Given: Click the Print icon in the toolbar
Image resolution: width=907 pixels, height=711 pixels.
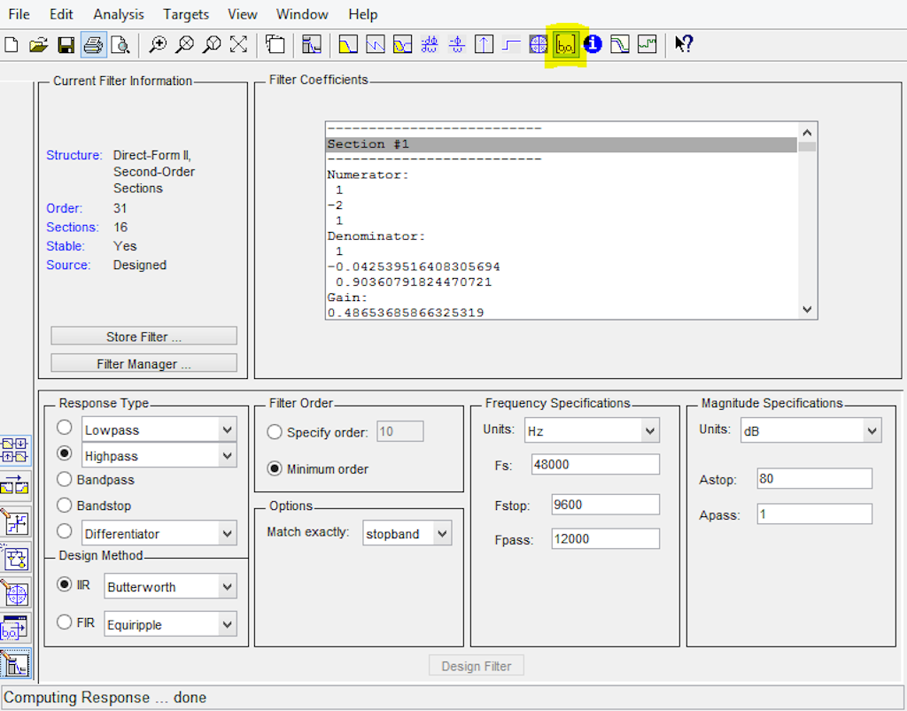Looking at the screenshot, I should pos(93,44).
